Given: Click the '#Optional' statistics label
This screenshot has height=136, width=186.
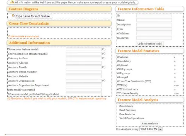Looking at the screenshot, I should point(122,65).
